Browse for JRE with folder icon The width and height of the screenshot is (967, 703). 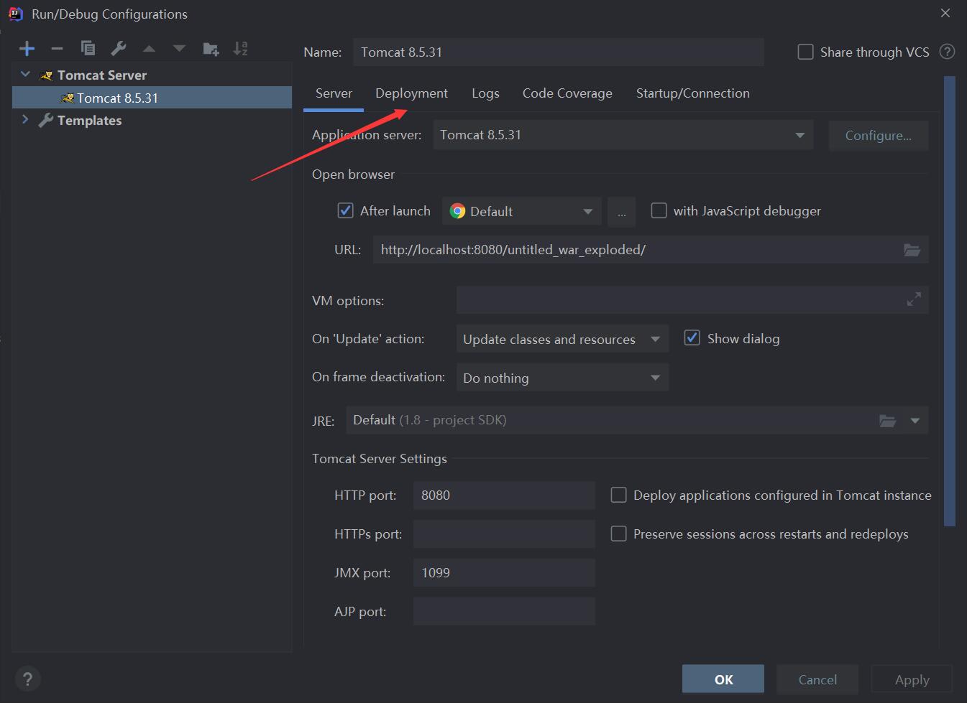(888, 421)
